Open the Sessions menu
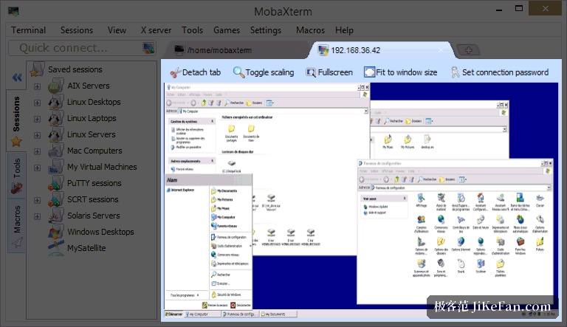The height and width of the screenshot is (327, 567). [77, 30]
